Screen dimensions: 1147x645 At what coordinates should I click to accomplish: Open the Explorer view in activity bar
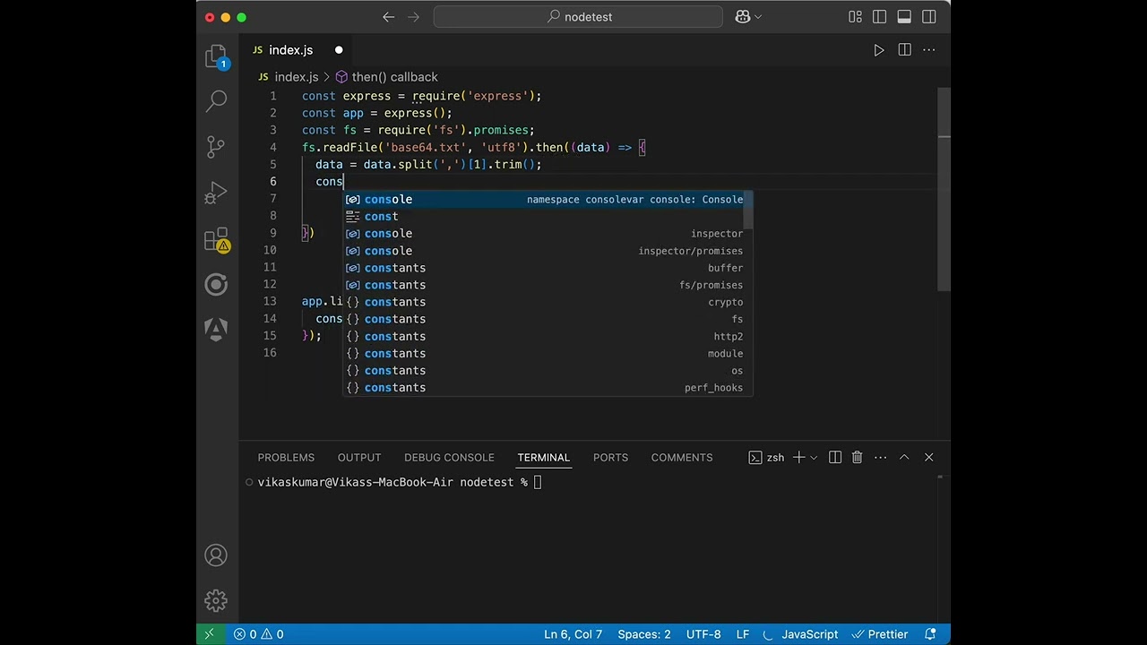tap(216, 57)
